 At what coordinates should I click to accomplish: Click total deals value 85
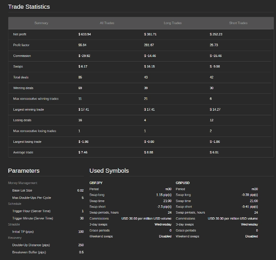tap(80, 77)
